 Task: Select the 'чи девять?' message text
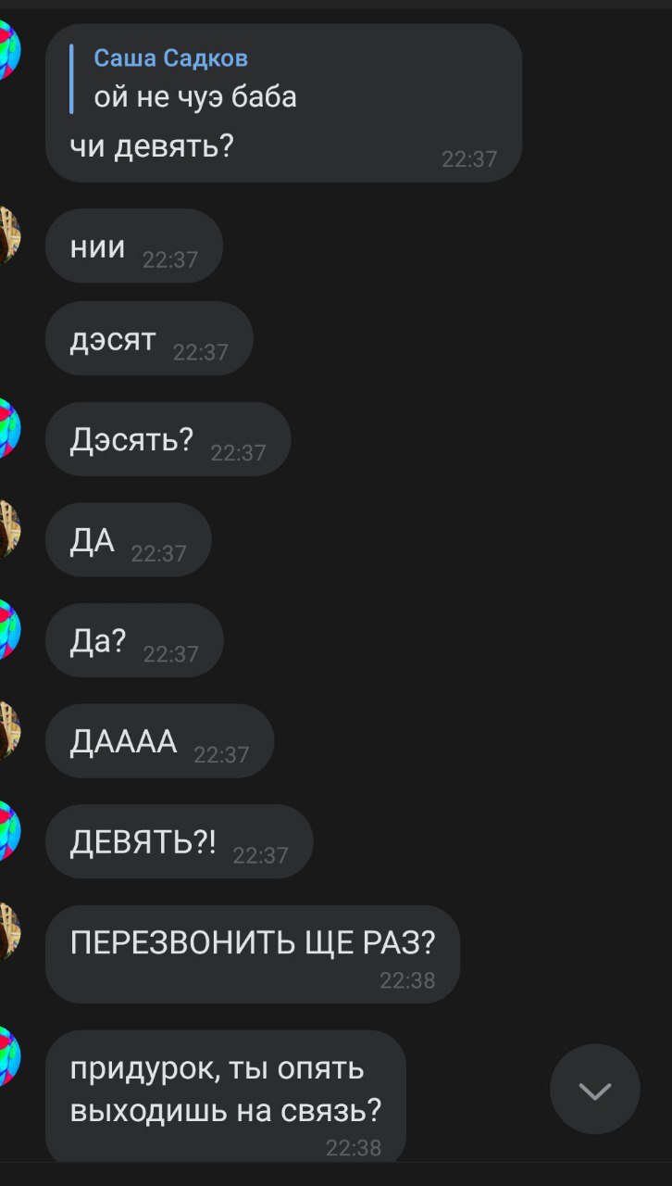click(152, 145)
